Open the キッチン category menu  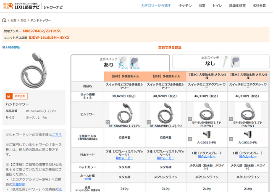[x=185, y=6]
